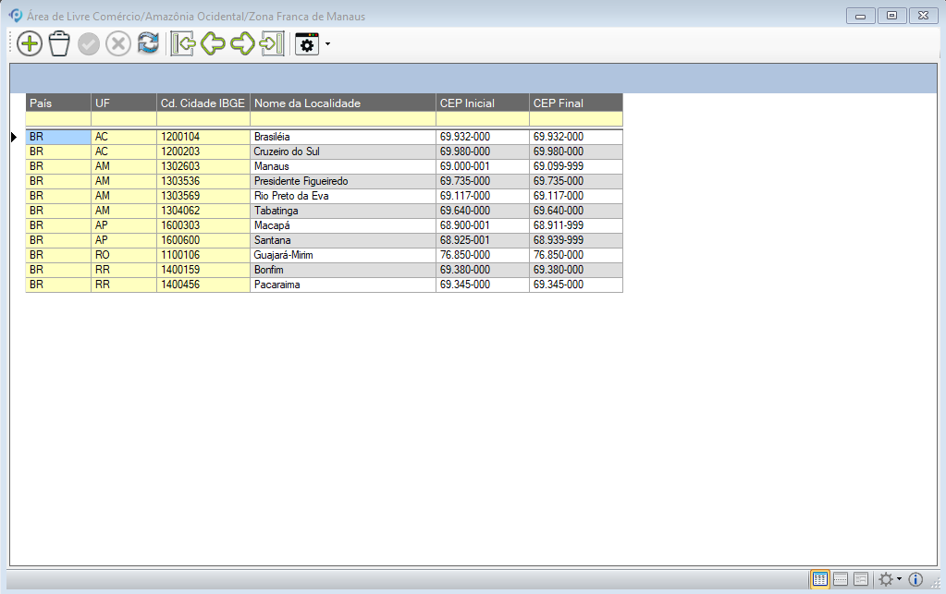Toggle the middle single-row view button
Image resolution: width=946 pixels, height=594 pixels.
tap(841, 579)
